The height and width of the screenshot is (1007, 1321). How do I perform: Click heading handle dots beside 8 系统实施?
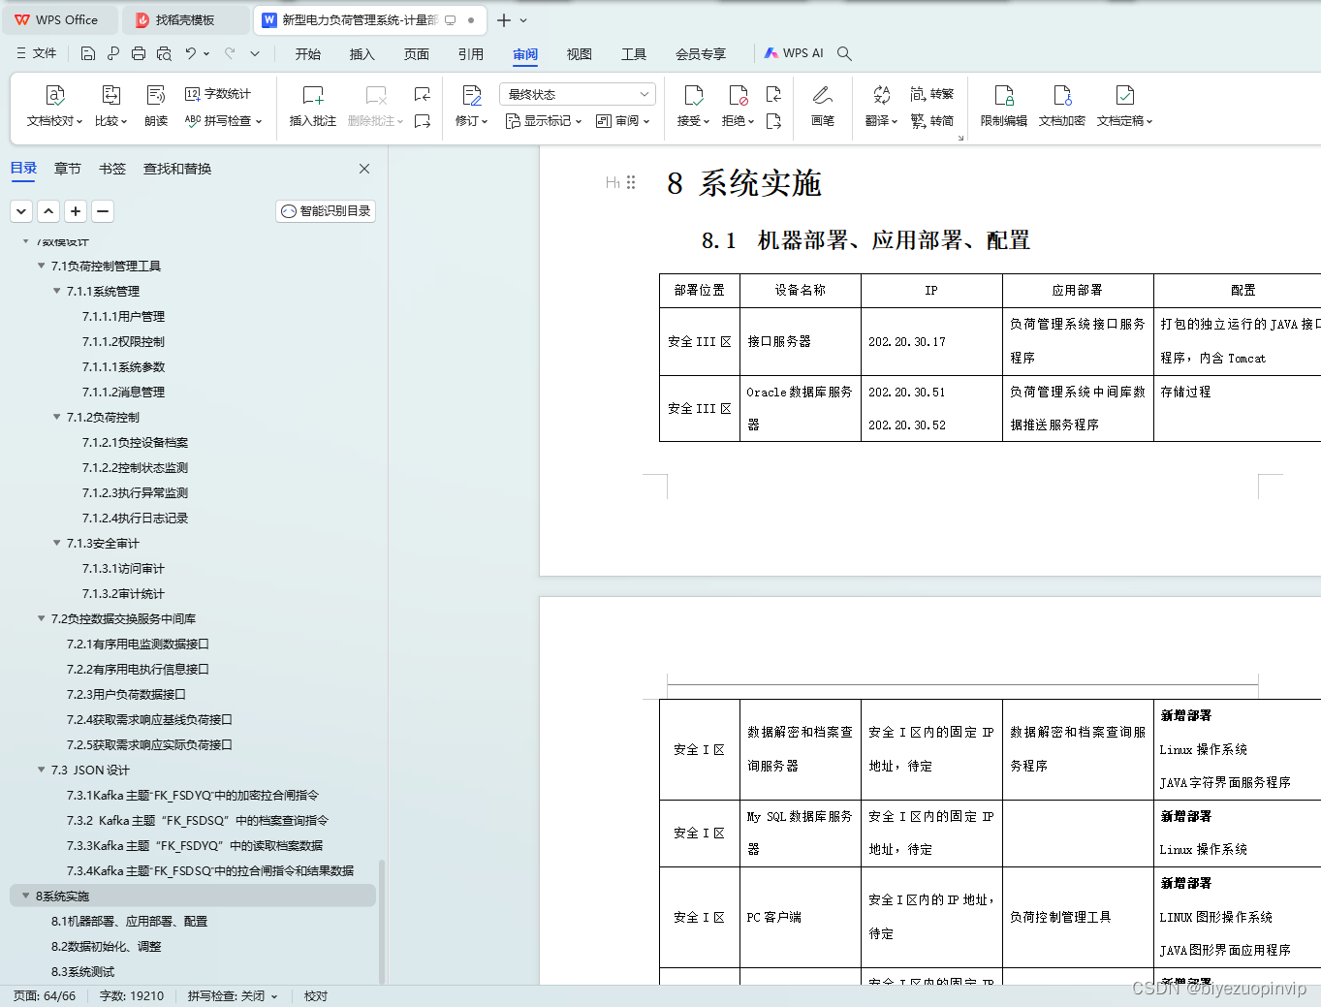[x=631, y=182]
